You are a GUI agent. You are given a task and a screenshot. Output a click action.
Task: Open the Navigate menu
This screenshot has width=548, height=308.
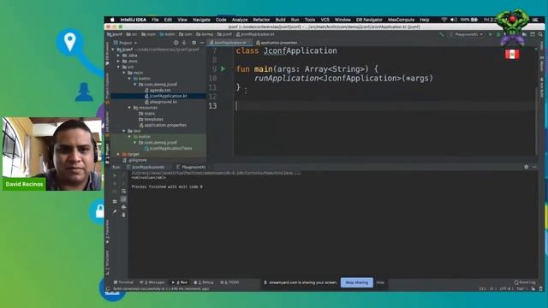coord(201,20)
